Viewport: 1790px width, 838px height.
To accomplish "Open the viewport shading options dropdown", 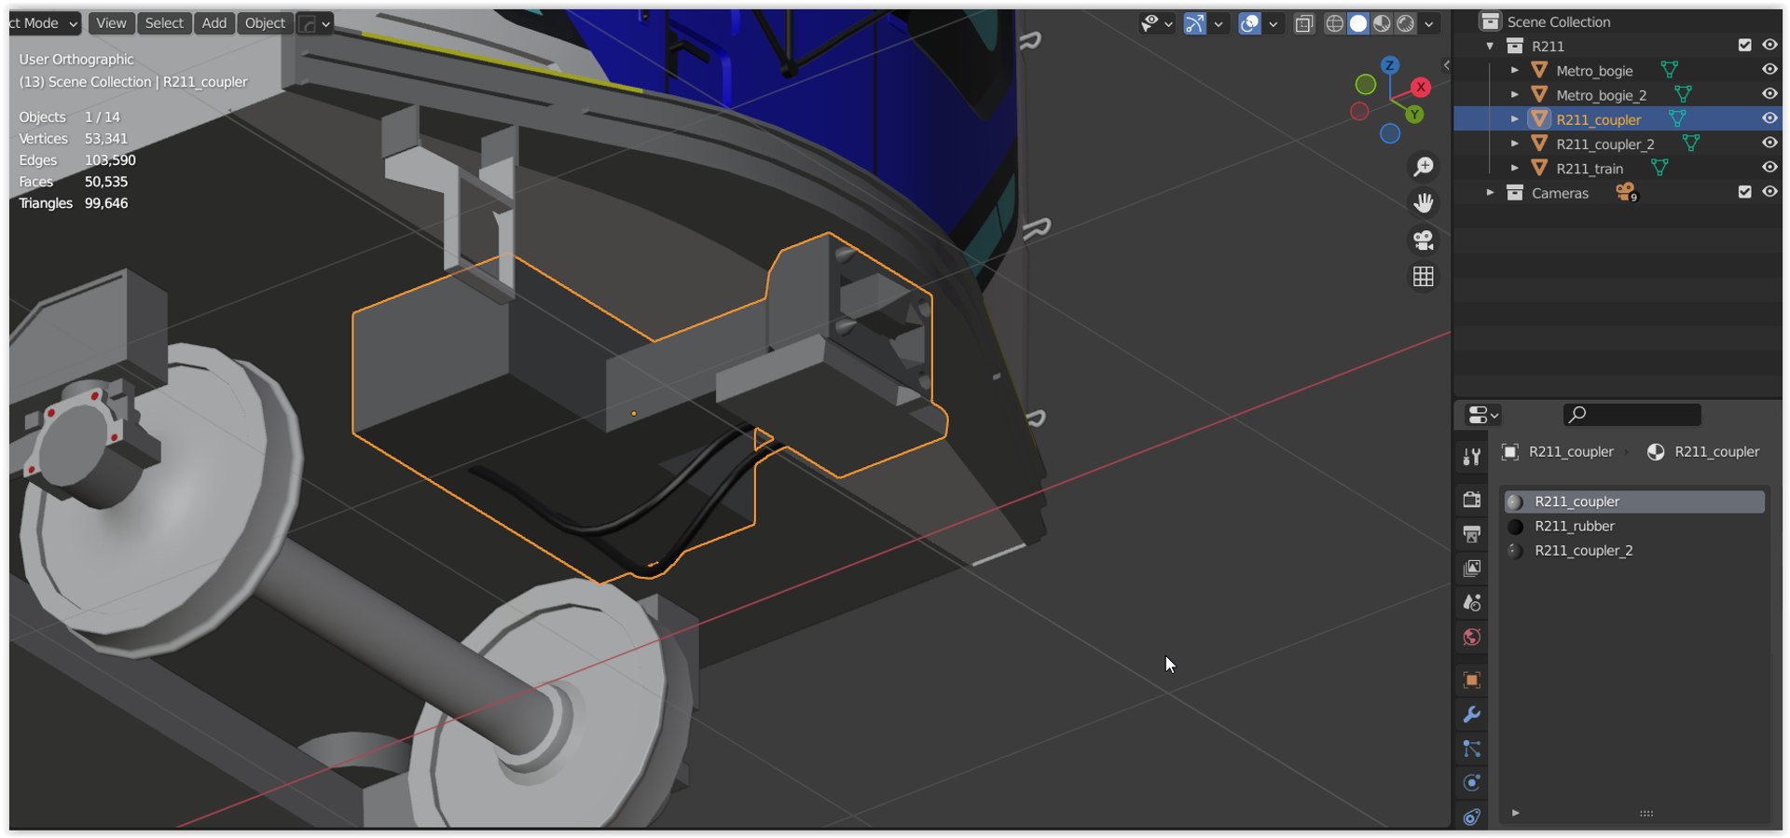I will [x=1429, y=23].
